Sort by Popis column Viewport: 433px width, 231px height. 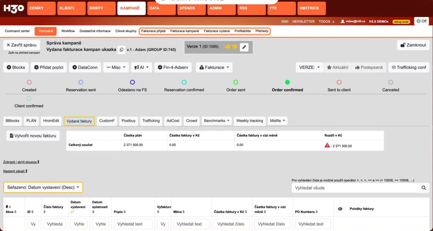(x=124, y=212)
